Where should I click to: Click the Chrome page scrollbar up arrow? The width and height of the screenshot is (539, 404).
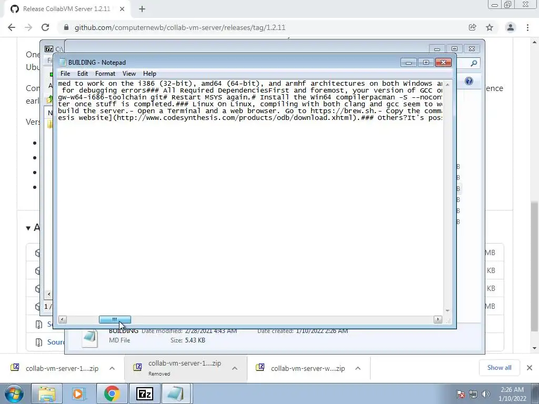click(x=535, y=42)
